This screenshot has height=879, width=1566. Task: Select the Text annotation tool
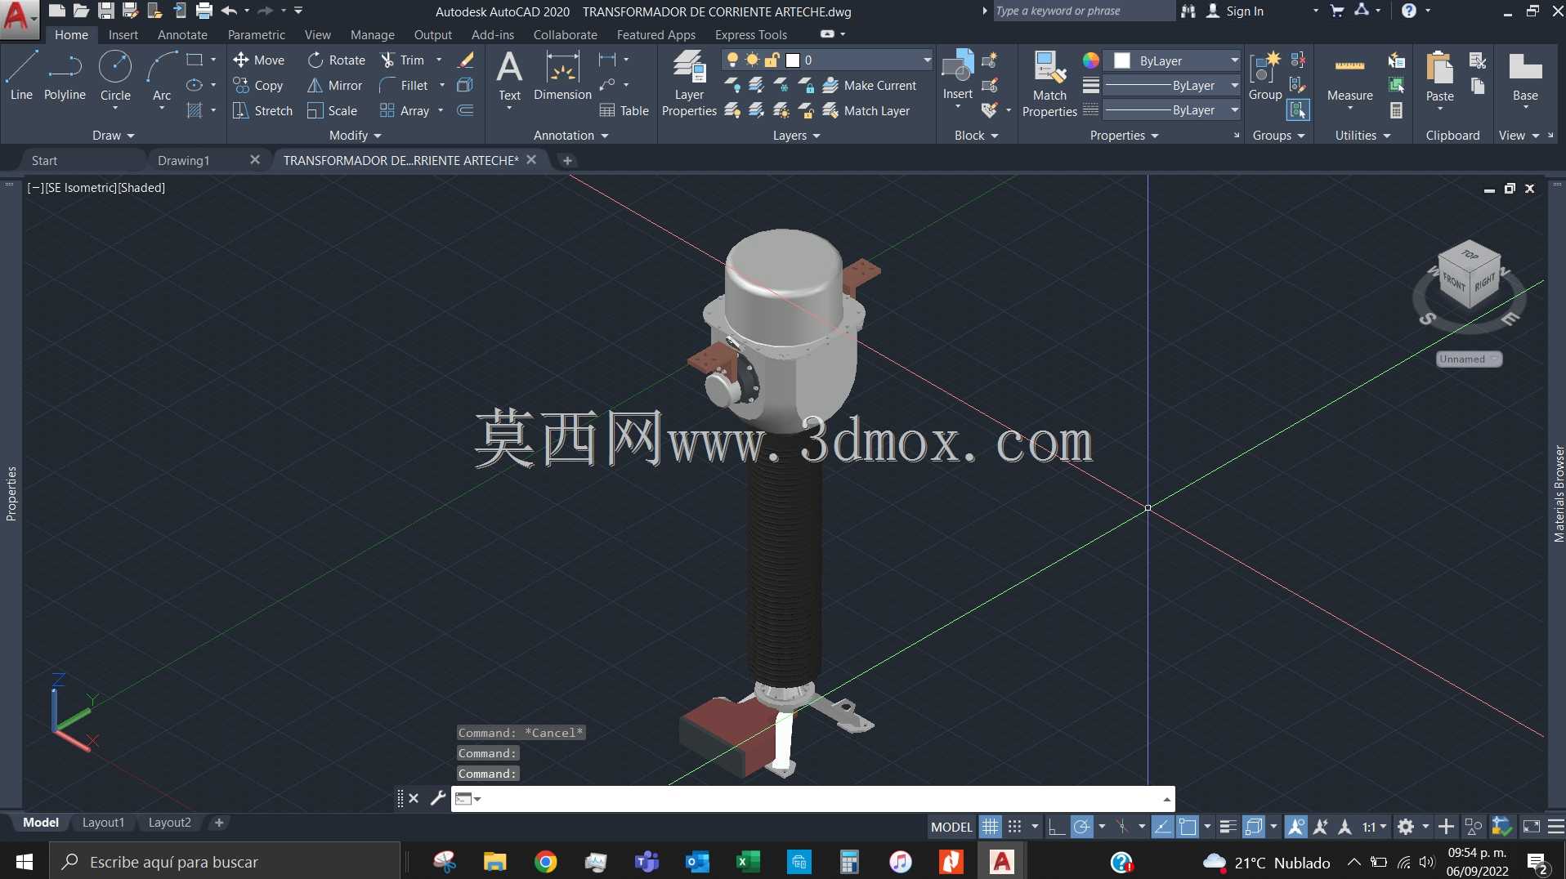click(509, 75)
